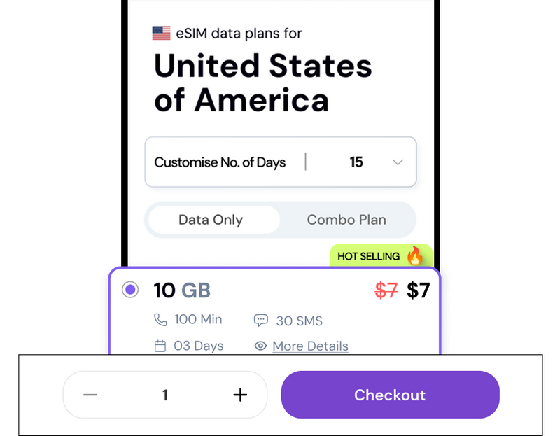Click the 15 days value in selector

(356, 162)
